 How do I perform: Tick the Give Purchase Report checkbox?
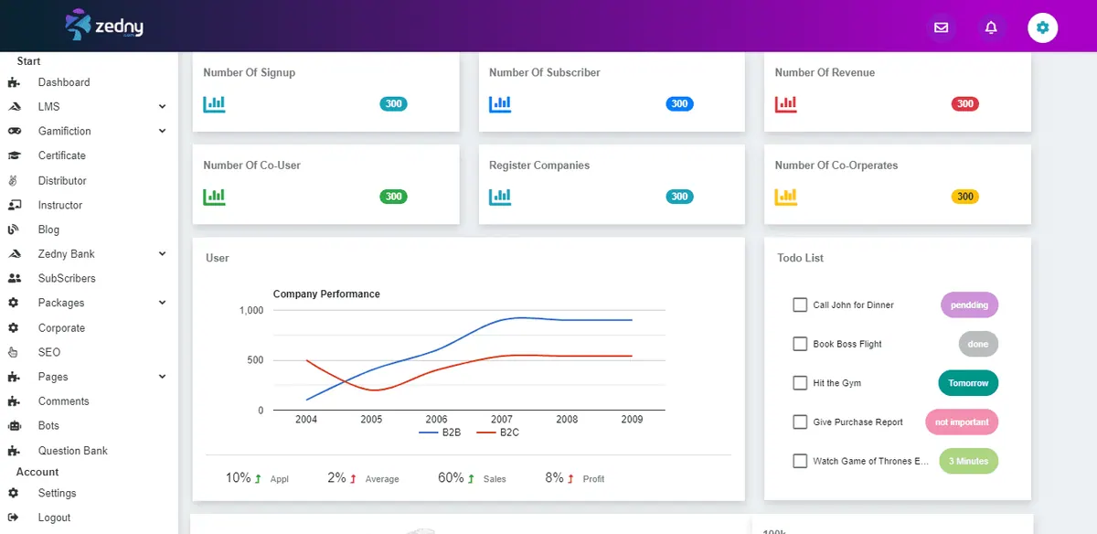coord(800,422)
